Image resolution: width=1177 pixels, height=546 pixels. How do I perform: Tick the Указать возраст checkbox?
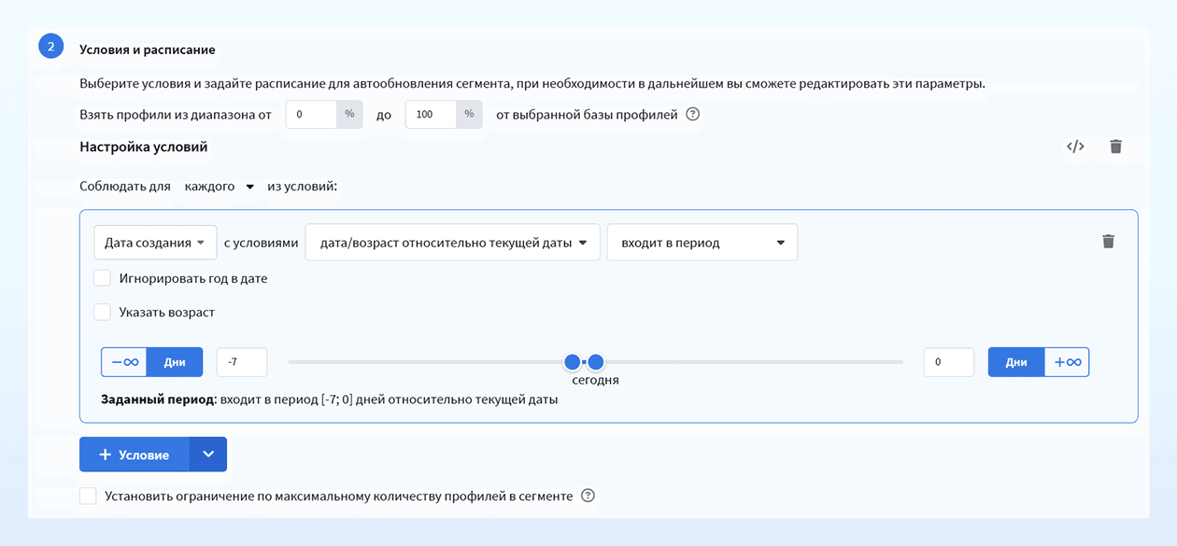(x=103, y=312)
